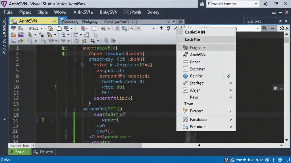Click the orange folder icon in second toolbar row
The width and height of the screenshot is (291, 163).
[x=13, y=35]
